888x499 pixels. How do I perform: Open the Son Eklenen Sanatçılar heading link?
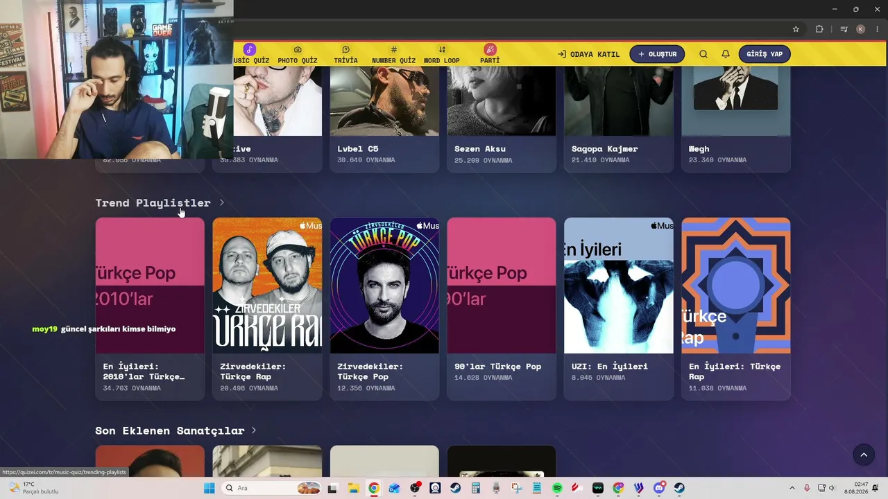[x=170, y=430]
